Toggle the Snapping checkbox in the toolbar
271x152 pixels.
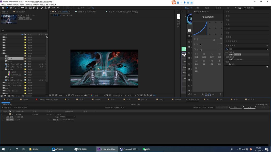coord(79,8)
